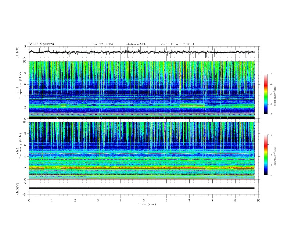The width and height of the screenshot is (291, 225).
Task: Click the "-3" label on ch.1 color scale
Action: [271, 74]
